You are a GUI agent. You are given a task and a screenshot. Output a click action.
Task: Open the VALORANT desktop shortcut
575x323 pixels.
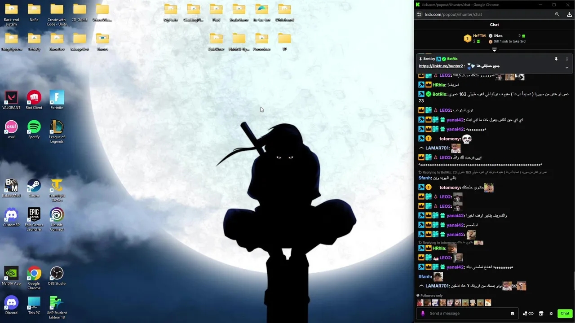click(x=11, y=100)
